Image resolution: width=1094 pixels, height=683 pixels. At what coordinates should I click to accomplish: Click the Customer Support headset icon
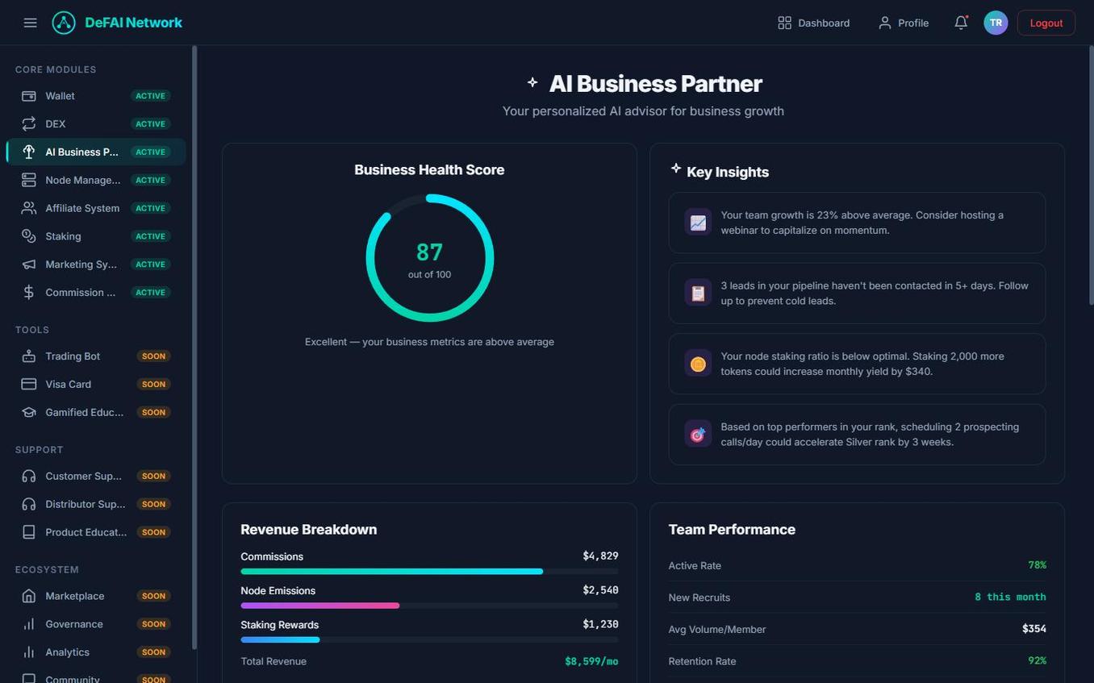pyautogui.click(x=28, y=476)
